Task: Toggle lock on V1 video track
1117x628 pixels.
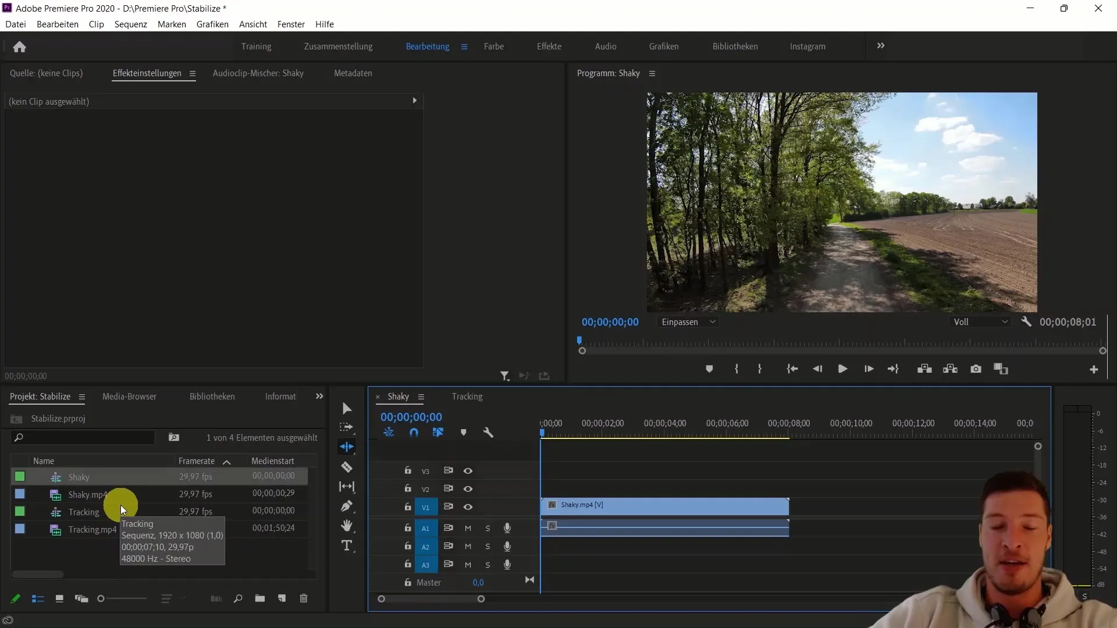Action: [407, 507]
